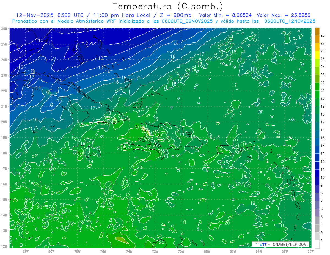
Task: Click the 24N latitude axis label
Action: (x=4, y=60)
